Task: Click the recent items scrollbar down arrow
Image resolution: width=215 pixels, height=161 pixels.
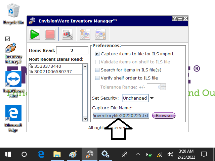Action: click(85, 119)
